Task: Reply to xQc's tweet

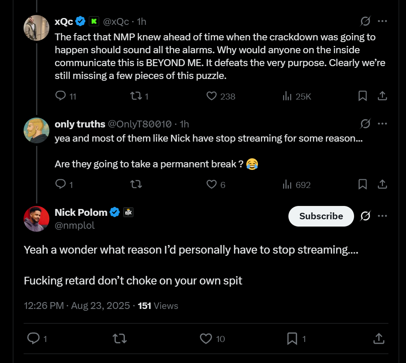Action: tap(61, 96)
